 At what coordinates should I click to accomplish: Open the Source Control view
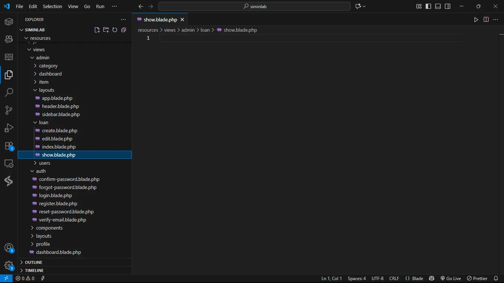9,110
